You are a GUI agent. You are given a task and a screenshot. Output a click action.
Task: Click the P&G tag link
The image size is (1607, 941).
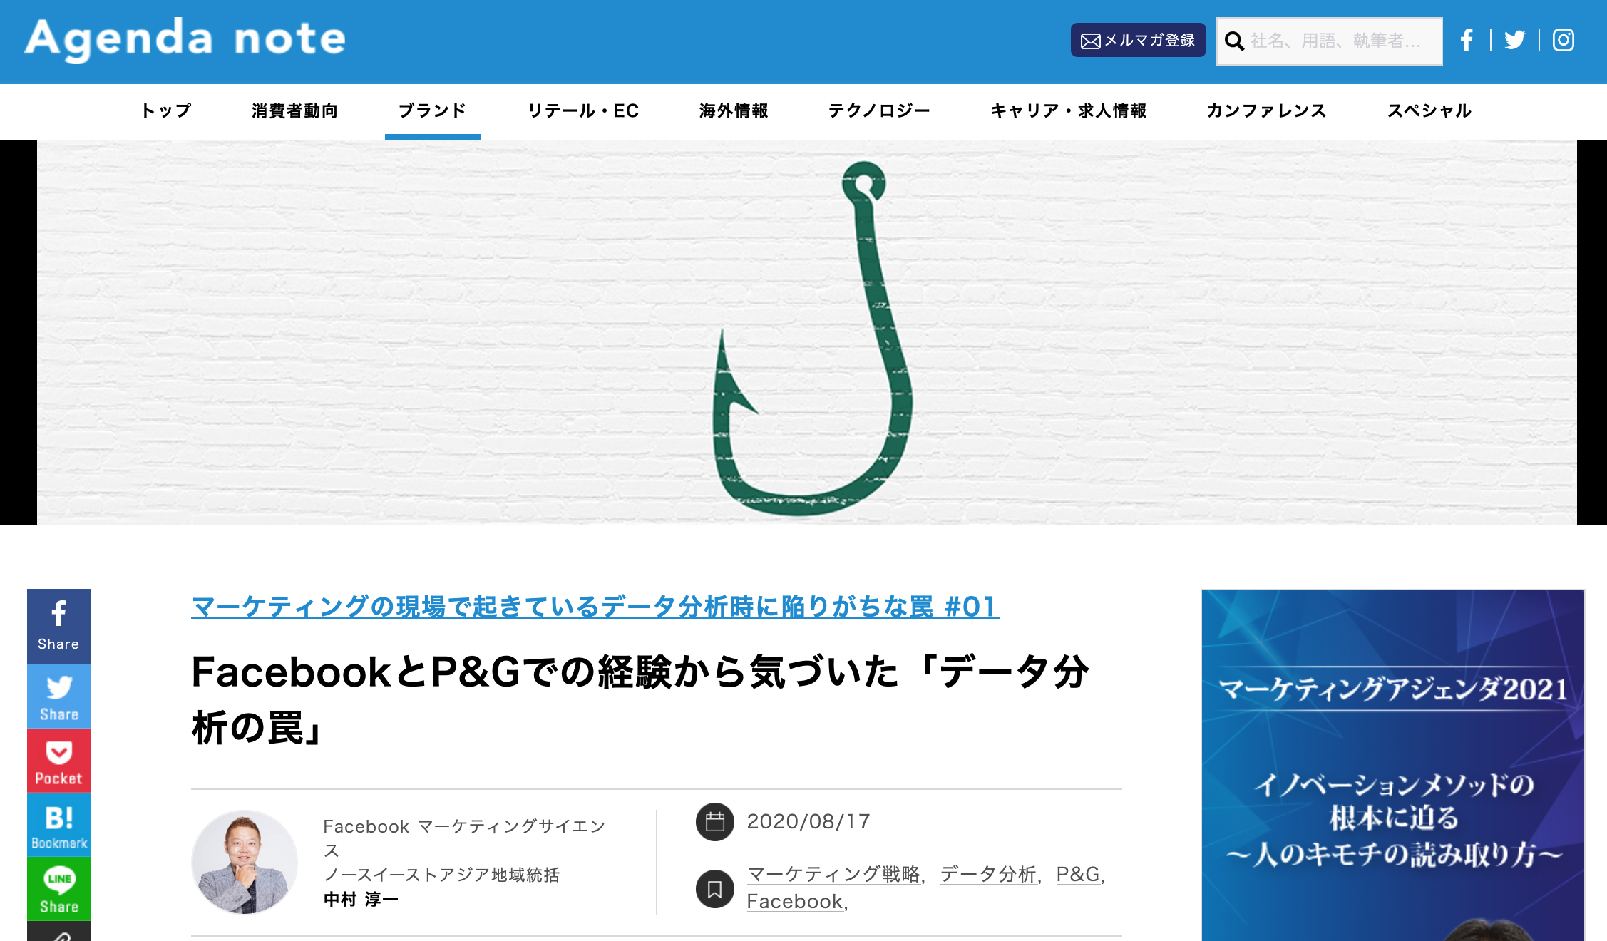[x=1078, y=874]
